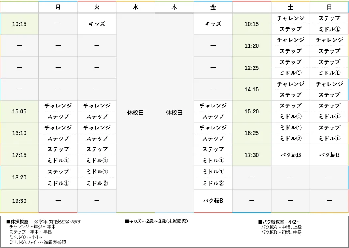The height and width of the screenshot is (248, 349).
Task: Click the 10:15 time cell on the left
Action: click(19, 24)
